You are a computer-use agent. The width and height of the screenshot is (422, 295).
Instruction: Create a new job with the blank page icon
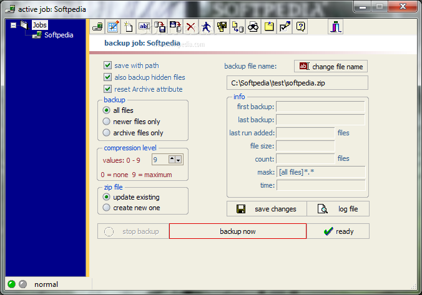point(129,27)
